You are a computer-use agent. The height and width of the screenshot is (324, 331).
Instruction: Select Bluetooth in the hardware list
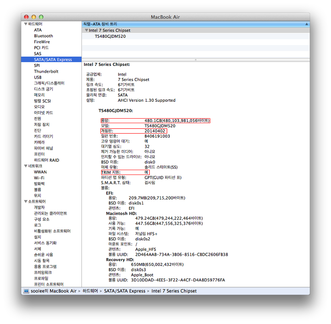(x=44, y=36)
